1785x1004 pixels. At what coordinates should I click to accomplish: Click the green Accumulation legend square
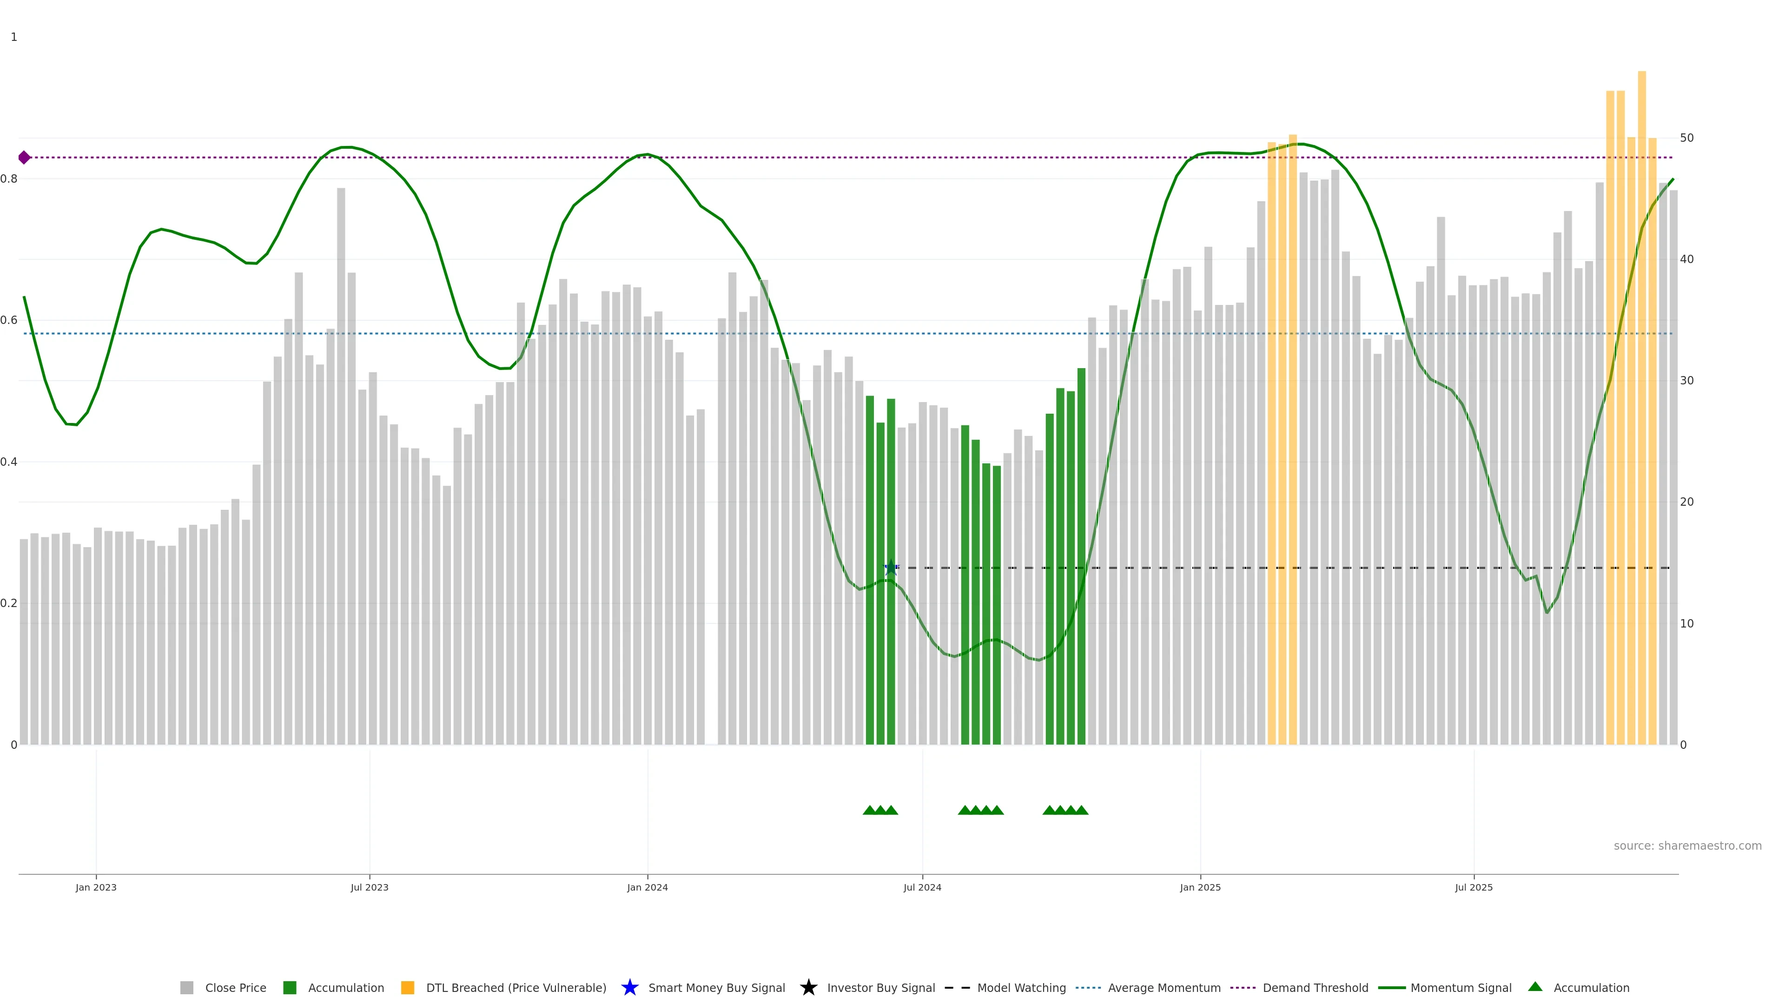click(290, 987)
